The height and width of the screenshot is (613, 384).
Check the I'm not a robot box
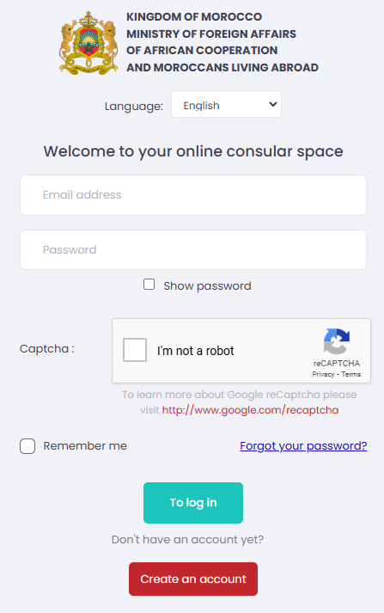click(135, 350)
